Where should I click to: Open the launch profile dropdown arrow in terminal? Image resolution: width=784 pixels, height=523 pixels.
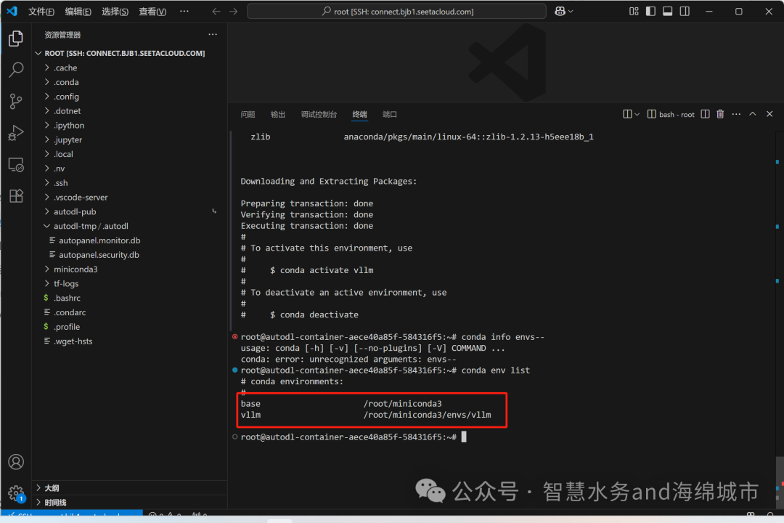click(x=639, y=113)
